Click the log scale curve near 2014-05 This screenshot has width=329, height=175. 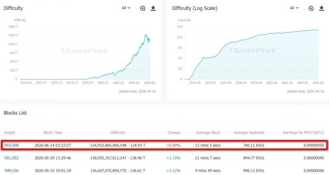pyautogui.click(x=226, y=44)
